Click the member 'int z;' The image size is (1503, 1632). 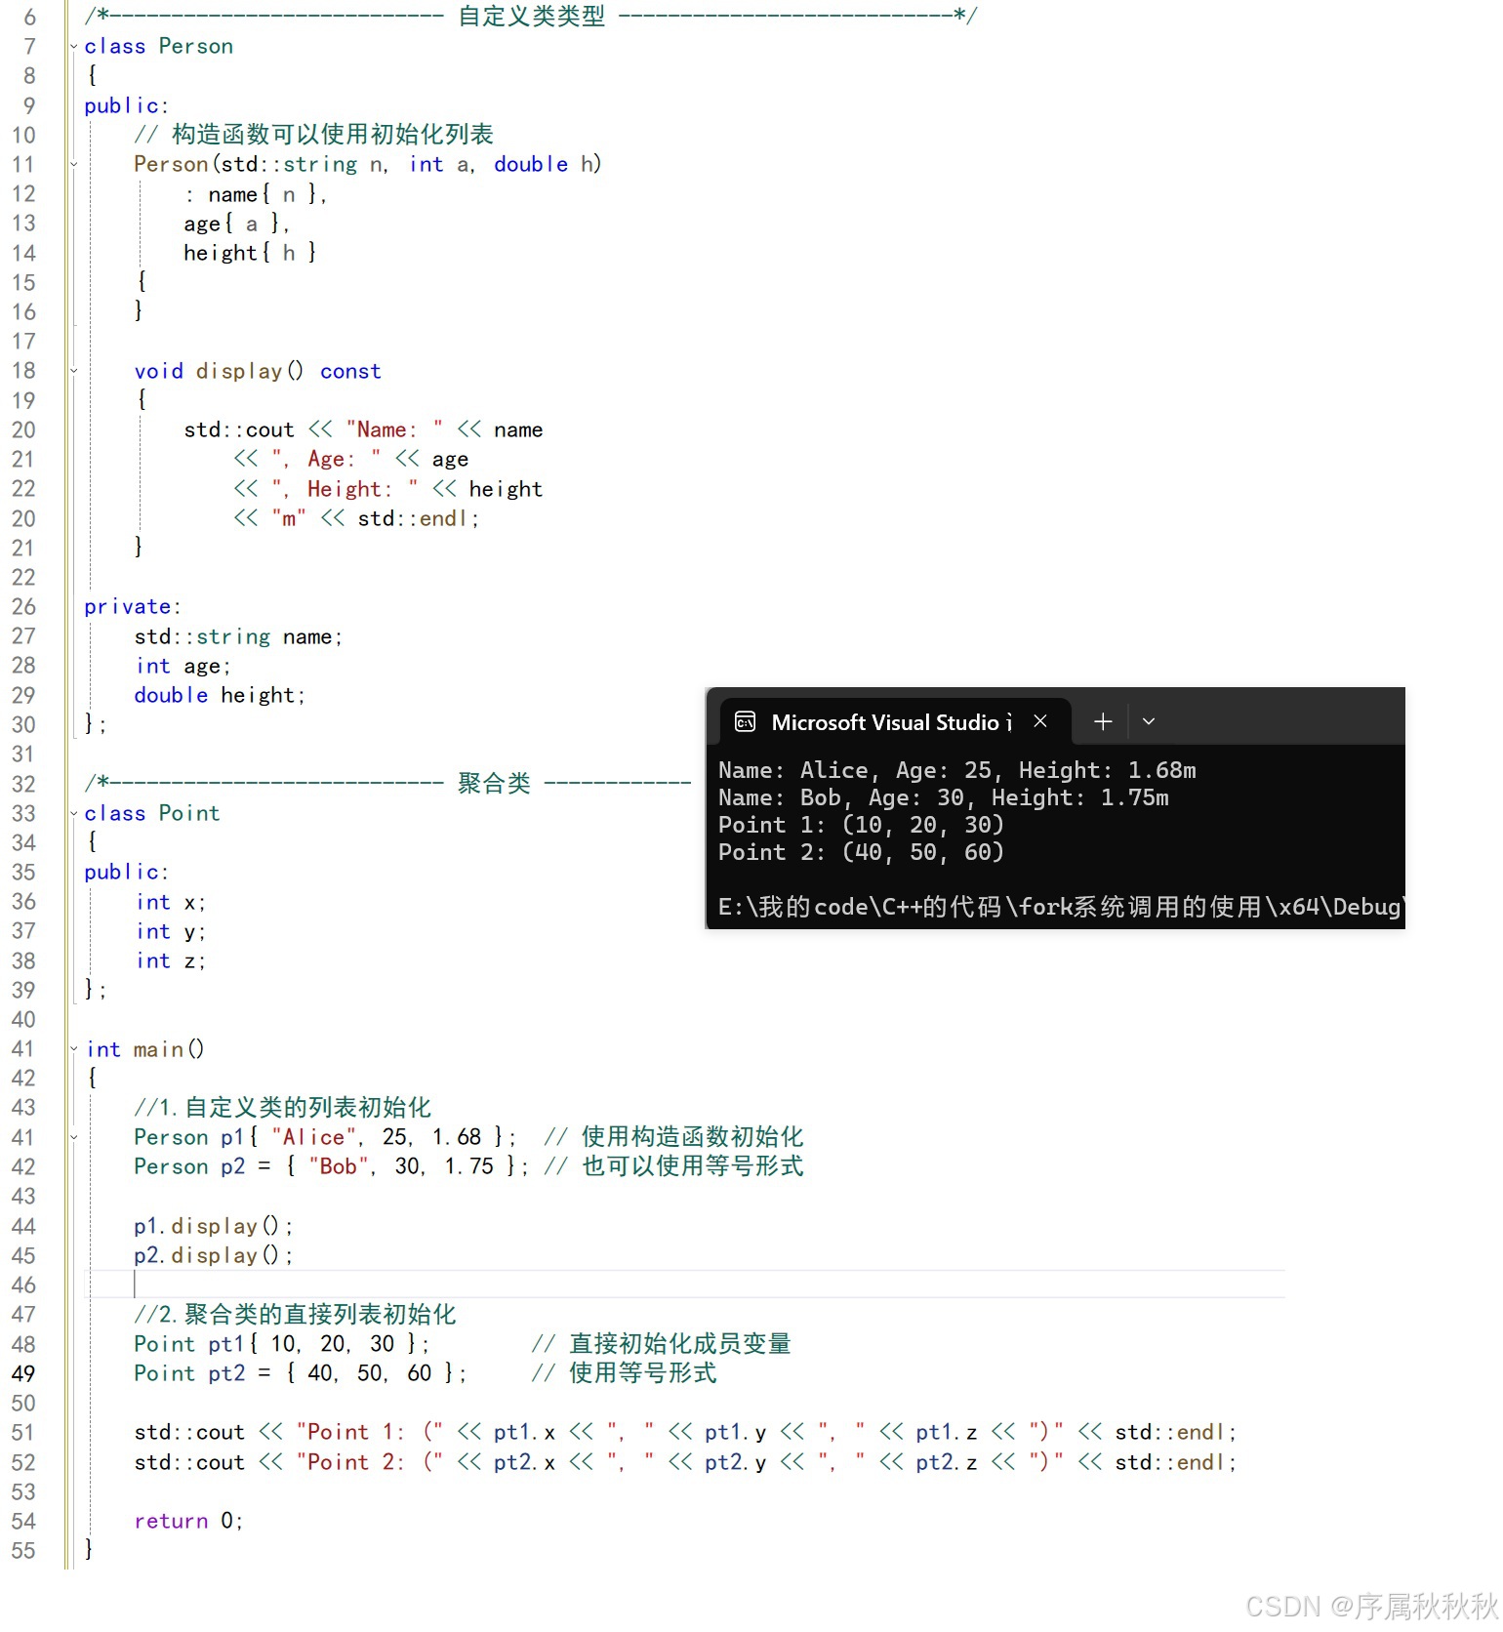pos(171,960)
